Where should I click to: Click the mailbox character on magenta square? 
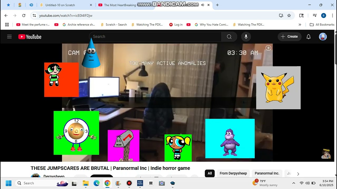tap(123, 146)
